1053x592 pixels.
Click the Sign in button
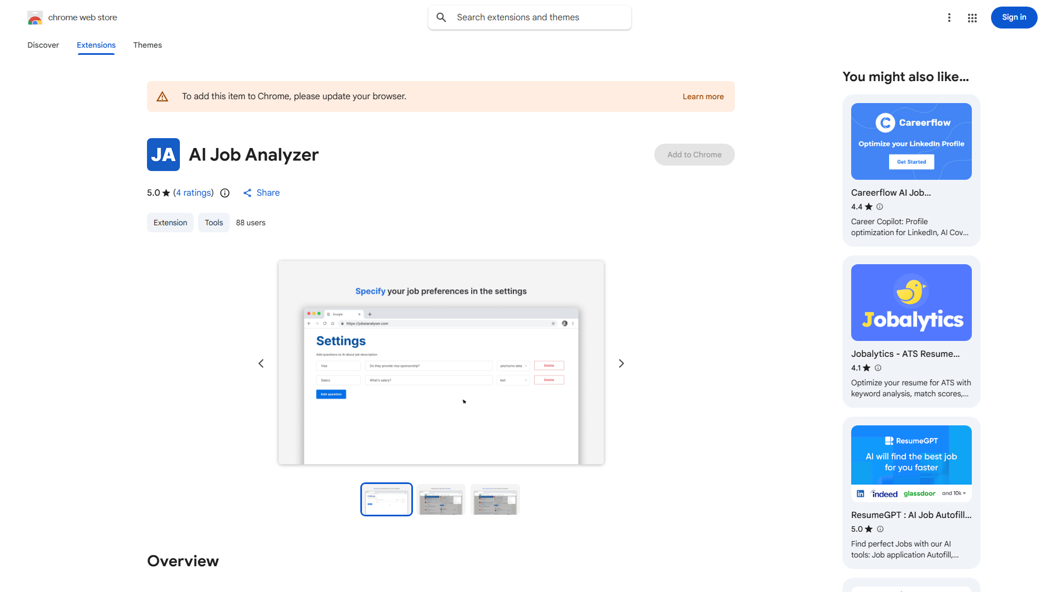[1014, 17]
